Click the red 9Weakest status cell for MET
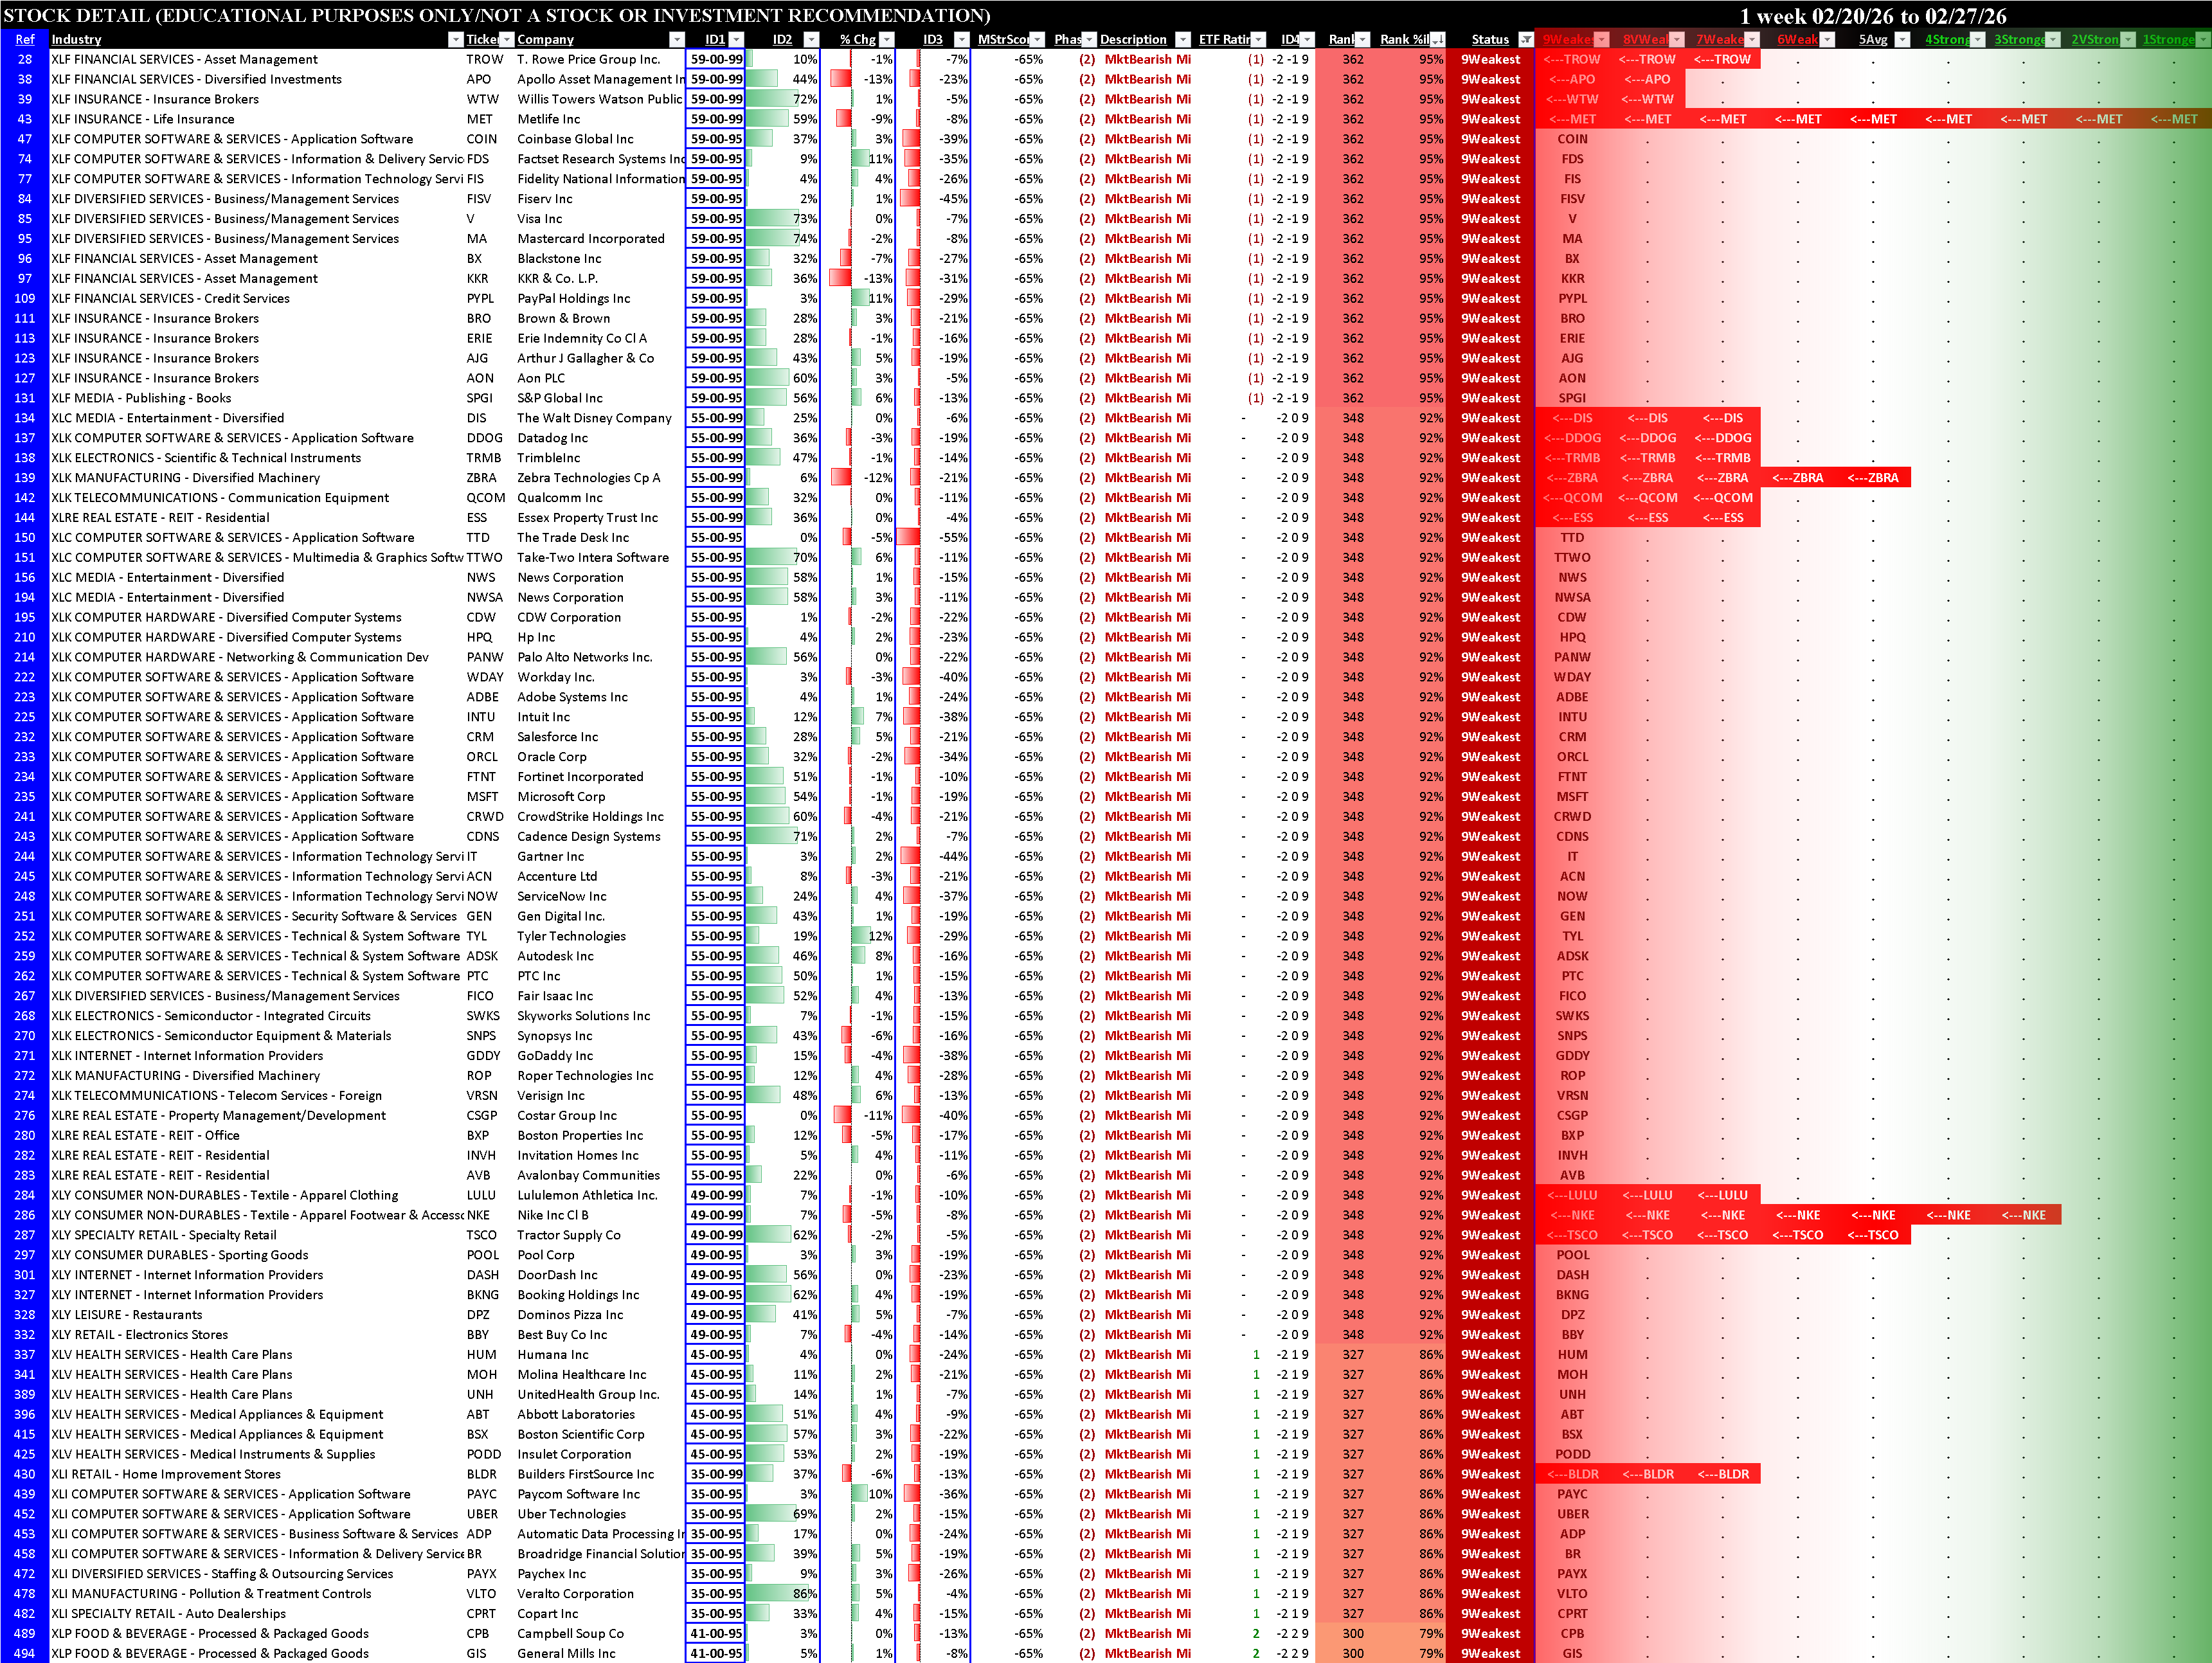Image resolution: width=2212 pixels, height=1663 pixels. 1490,119
